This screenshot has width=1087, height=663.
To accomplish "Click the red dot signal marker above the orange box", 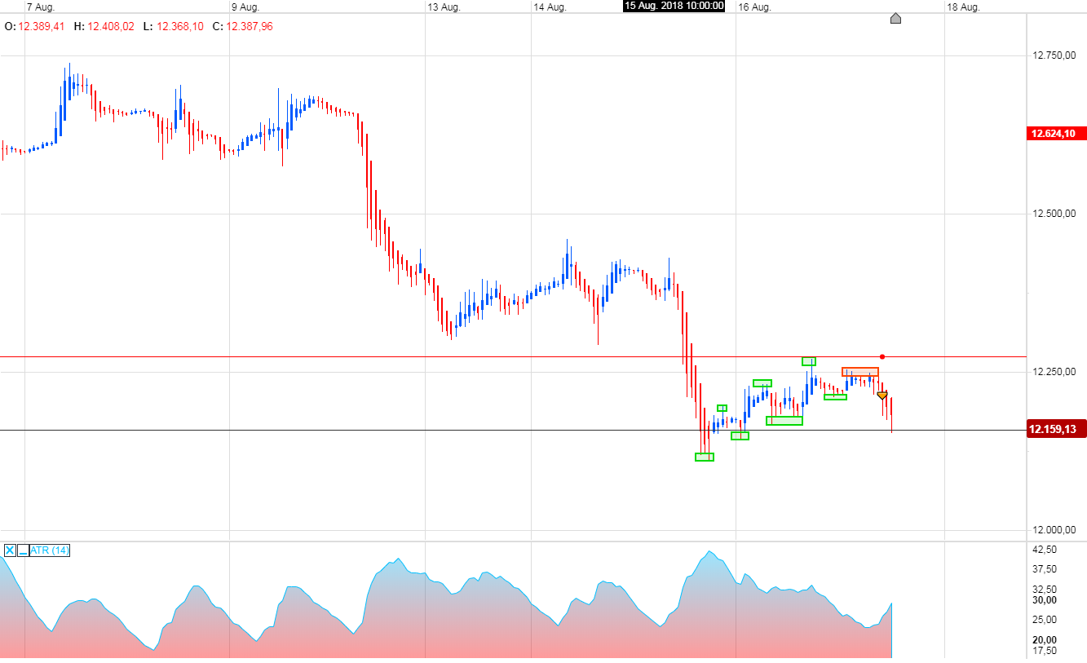I will click(882, 356).
